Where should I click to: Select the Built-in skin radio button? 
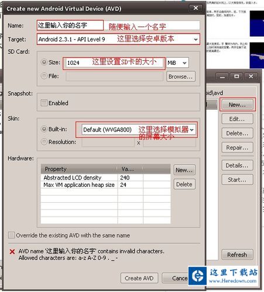[44, 129]
